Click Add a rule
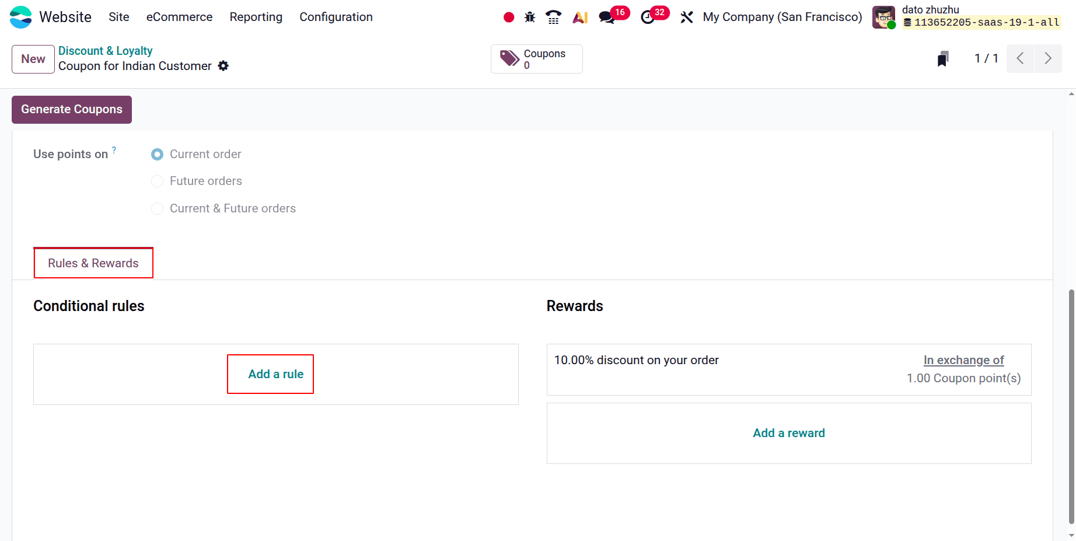 point(276,374)
